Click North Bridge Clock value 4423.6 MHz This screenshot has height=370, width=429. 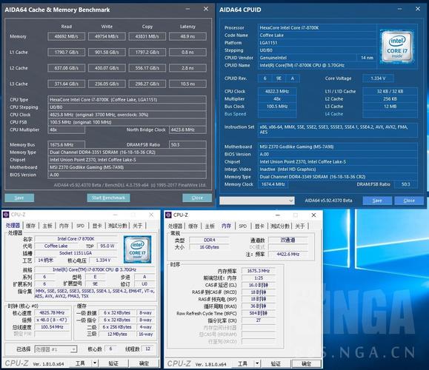187,129
